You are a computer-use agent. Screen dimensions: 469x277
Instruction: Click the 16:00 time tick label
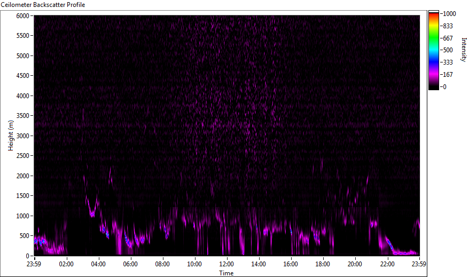(291, 264)
